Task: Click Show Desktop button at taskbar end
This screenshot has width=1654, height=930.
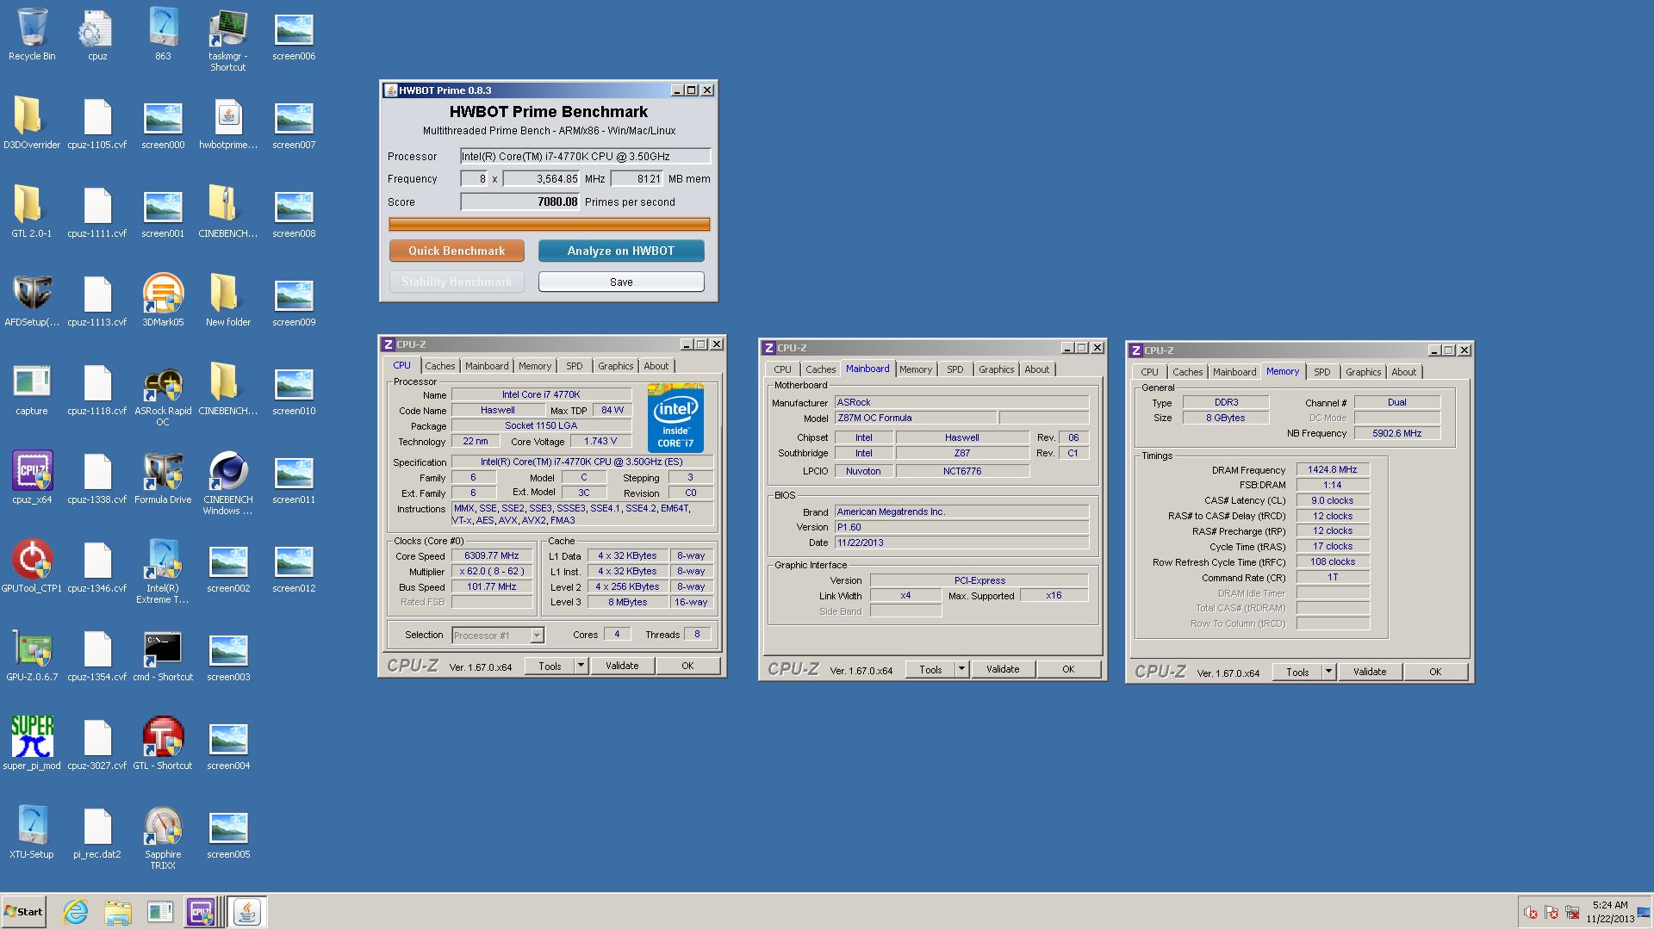Action: [x=1645, y=912]
